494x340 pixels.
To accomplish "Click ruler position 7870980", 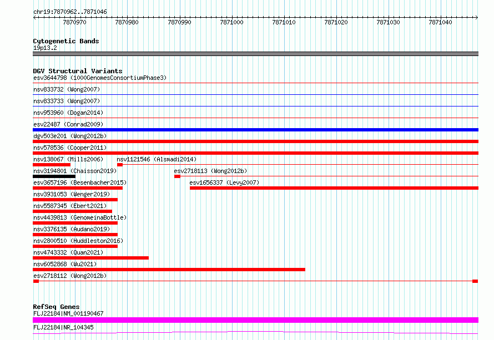I will pos(127,22).
